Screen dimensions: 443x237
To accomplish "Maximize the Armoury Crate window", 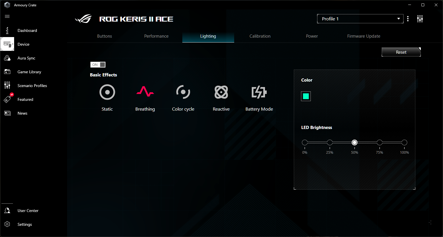I will (x=423, y=5).
